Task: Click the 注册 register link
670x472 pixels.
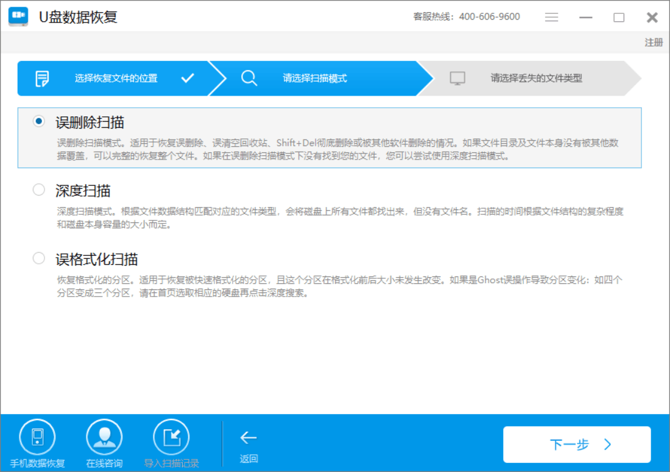Action: click(654, 42)
